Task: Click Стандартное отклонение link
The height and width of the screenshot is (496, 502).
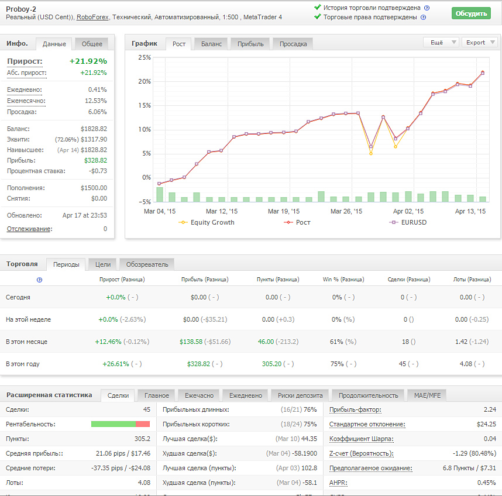Action: click(367, 424)
